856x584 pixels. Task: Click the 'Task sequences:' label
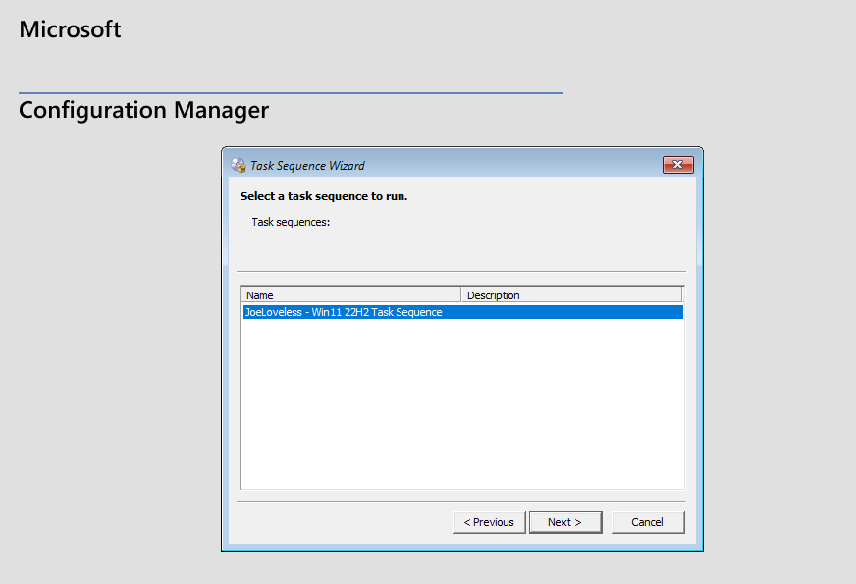tap(291, 222)
